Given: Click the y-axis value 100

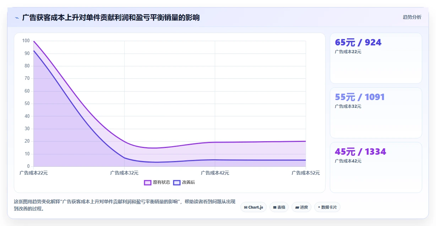Looking at the screenshot, I should tap(26, 41).
